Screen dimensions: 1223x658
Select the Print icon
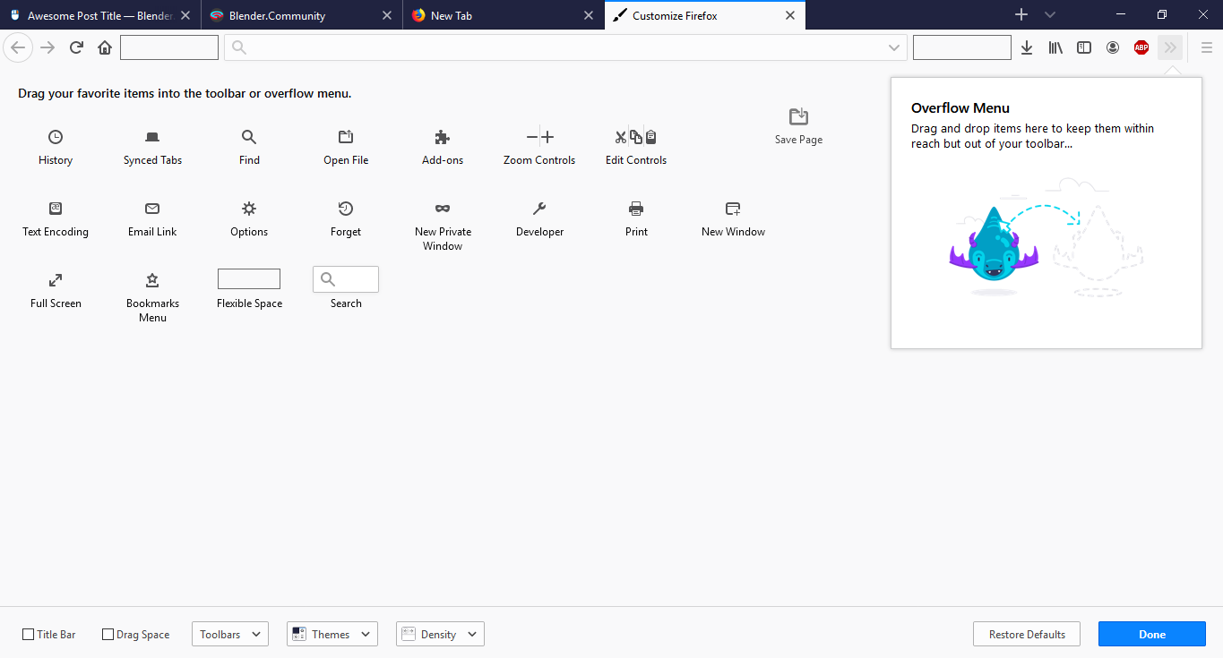coord(636,209)
